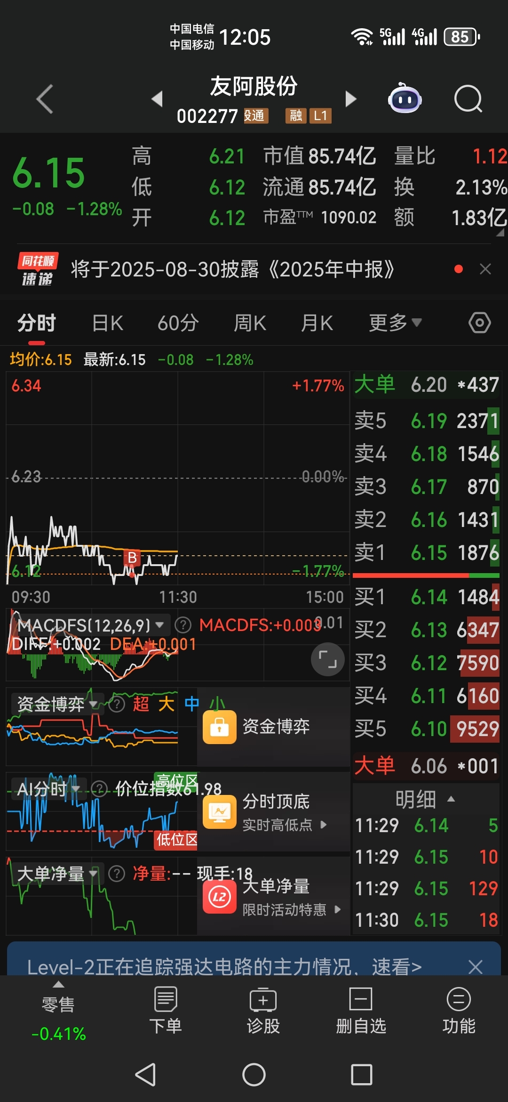Open 诊股 stock diagnosis
Viewport: 508px width, 1102px height.
point(263,1011)
